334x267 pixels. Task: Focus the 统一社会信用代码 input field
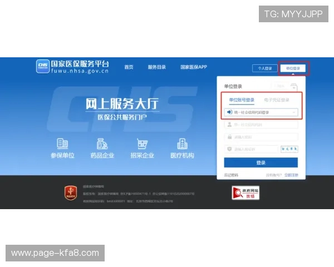point(261,125)
